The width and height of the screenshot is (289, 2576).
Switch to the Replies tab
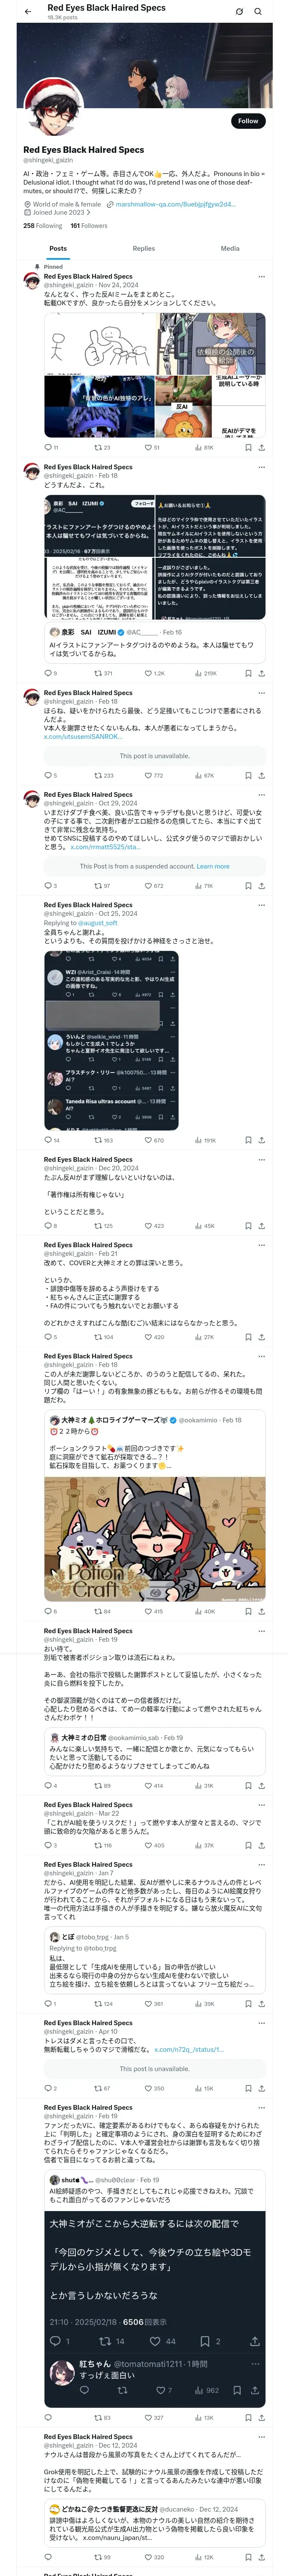(143, 249)
